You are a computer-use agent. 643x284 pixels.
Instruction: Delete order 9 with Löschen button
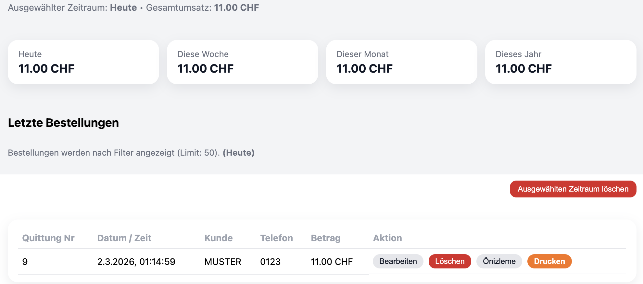(450, 261)
